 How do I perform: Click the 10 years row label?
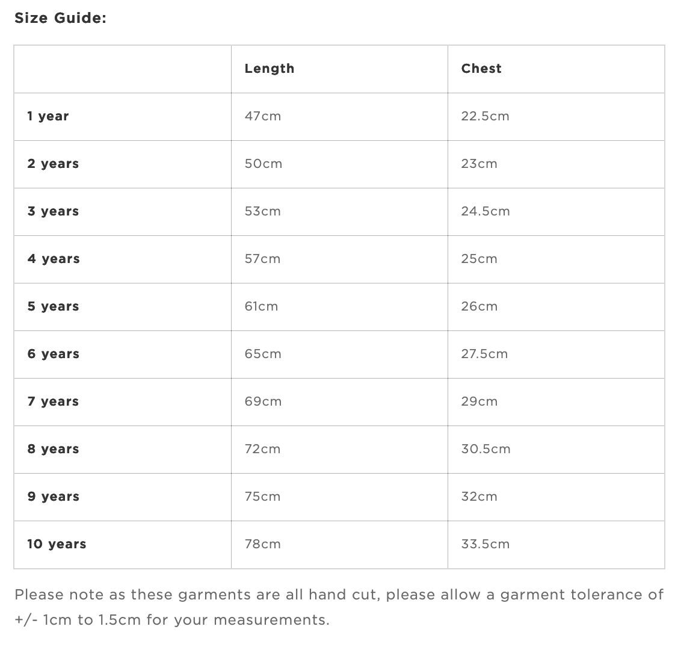pyautogui.click(x=57, y=544)
